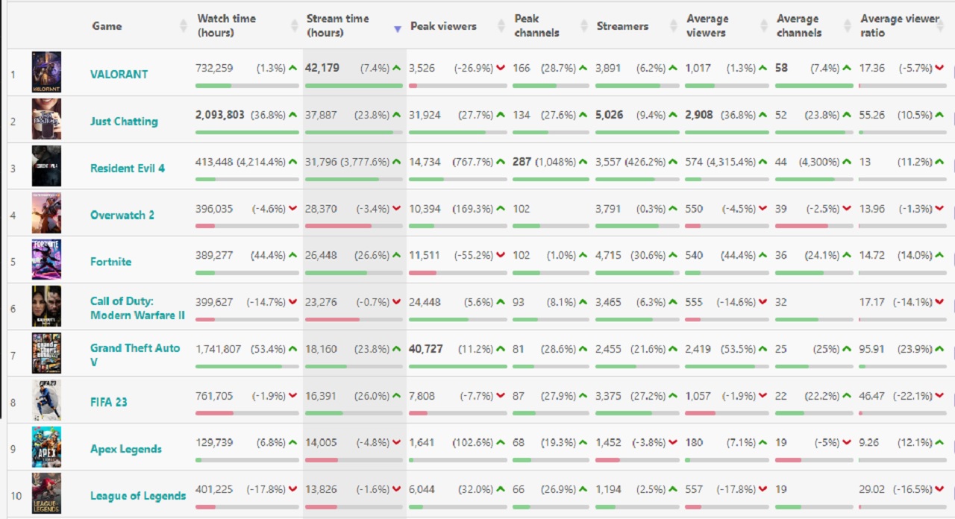Click Resident Evil 4 stream time 31,796
Image resolution: width=955 pixels, height=519 pixels.
point(322,162)
